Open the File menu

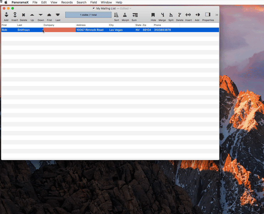(x=35, y=2)
